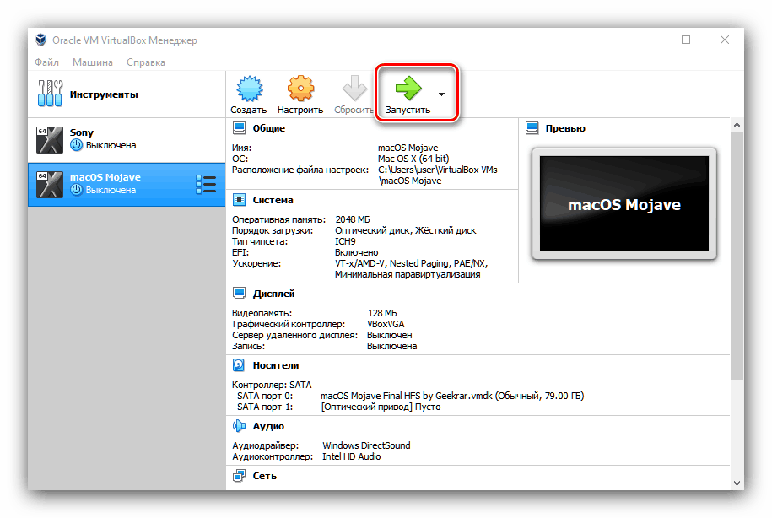The width and height of the screenshot is (772, 518).
Task: Start the VM using the Запустить arrow icon
Action: pyautogui.click(x=409, y=86)
